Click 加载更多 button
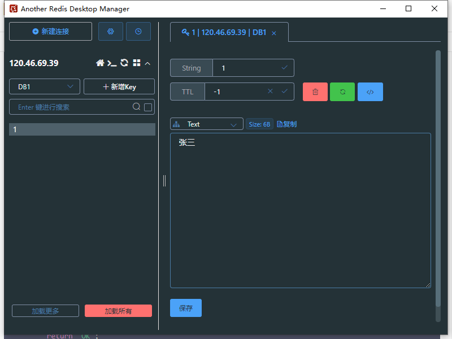 (x=45, y=311)
